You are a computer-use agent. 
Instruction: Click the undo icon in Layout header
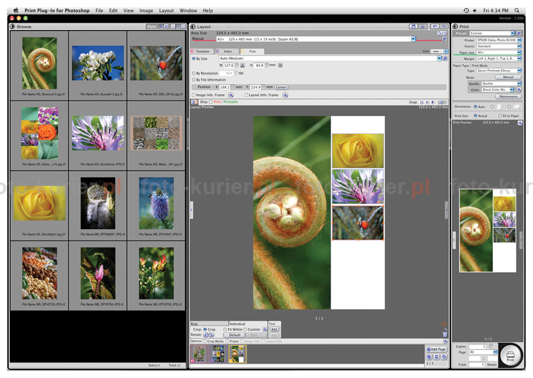(x=434, y=27)
